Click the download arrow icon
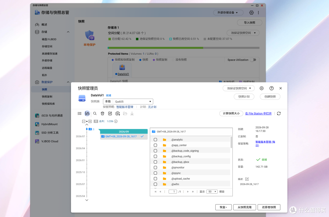 [x=132, y=114]
